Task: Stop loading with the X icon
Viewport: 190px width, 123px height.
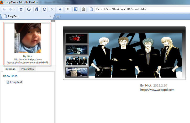Action: coord(52,9)
